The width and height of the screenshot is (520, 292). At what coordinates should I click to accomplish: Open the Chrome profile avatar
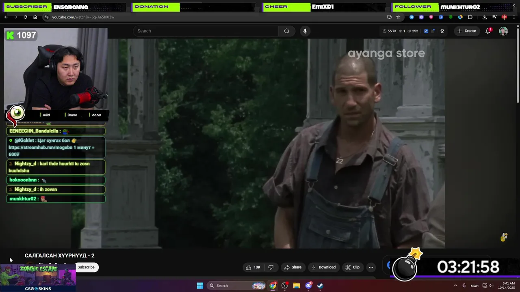pyautogui.click(x=504, y=17)
